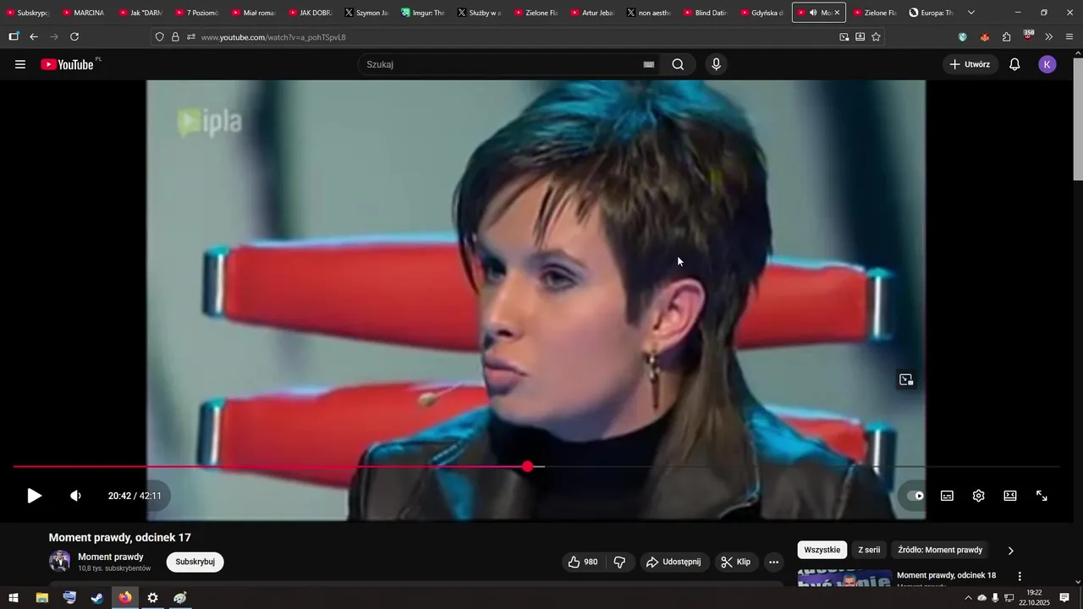The height and width of the screenshot is (609, 1083).
Task: Open the on-screen keyboard icon in search box
Action: pos(649,64)
